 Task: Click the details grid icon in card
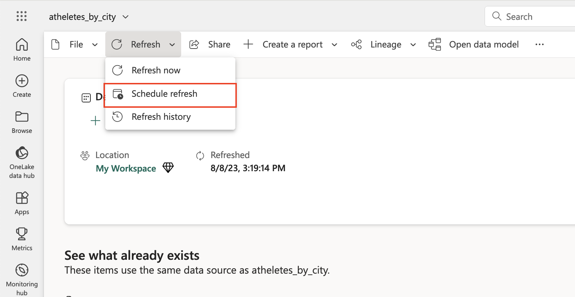pyautogui.click(x=86, y=98)
